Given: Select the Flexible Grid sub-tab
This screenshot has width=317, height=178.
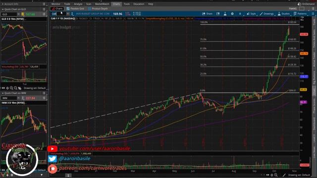Looking at the screenshot, I should 75,9.
